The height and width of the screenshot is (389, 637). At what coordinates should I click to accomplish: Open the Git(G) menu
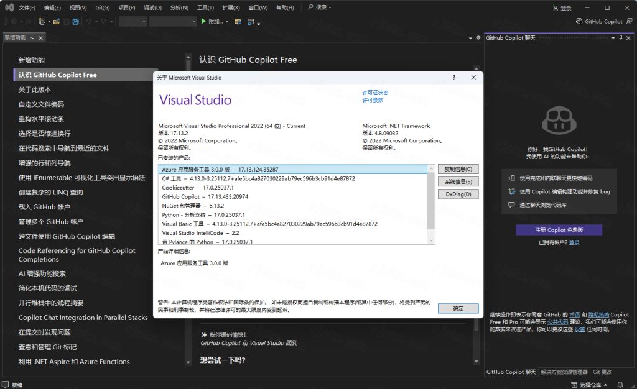pyautogui.click(x=103, y=7)
